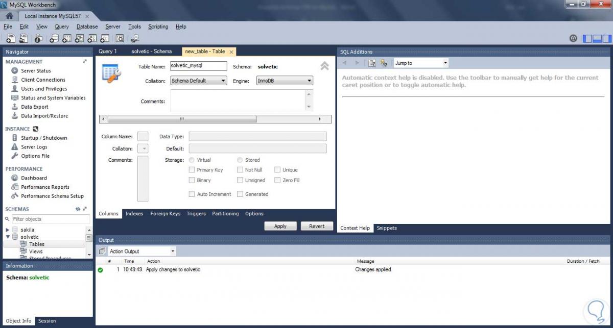The image size is (613, 328).
Task: Search table data toolbar icon
Action: (x=120, y=38)
